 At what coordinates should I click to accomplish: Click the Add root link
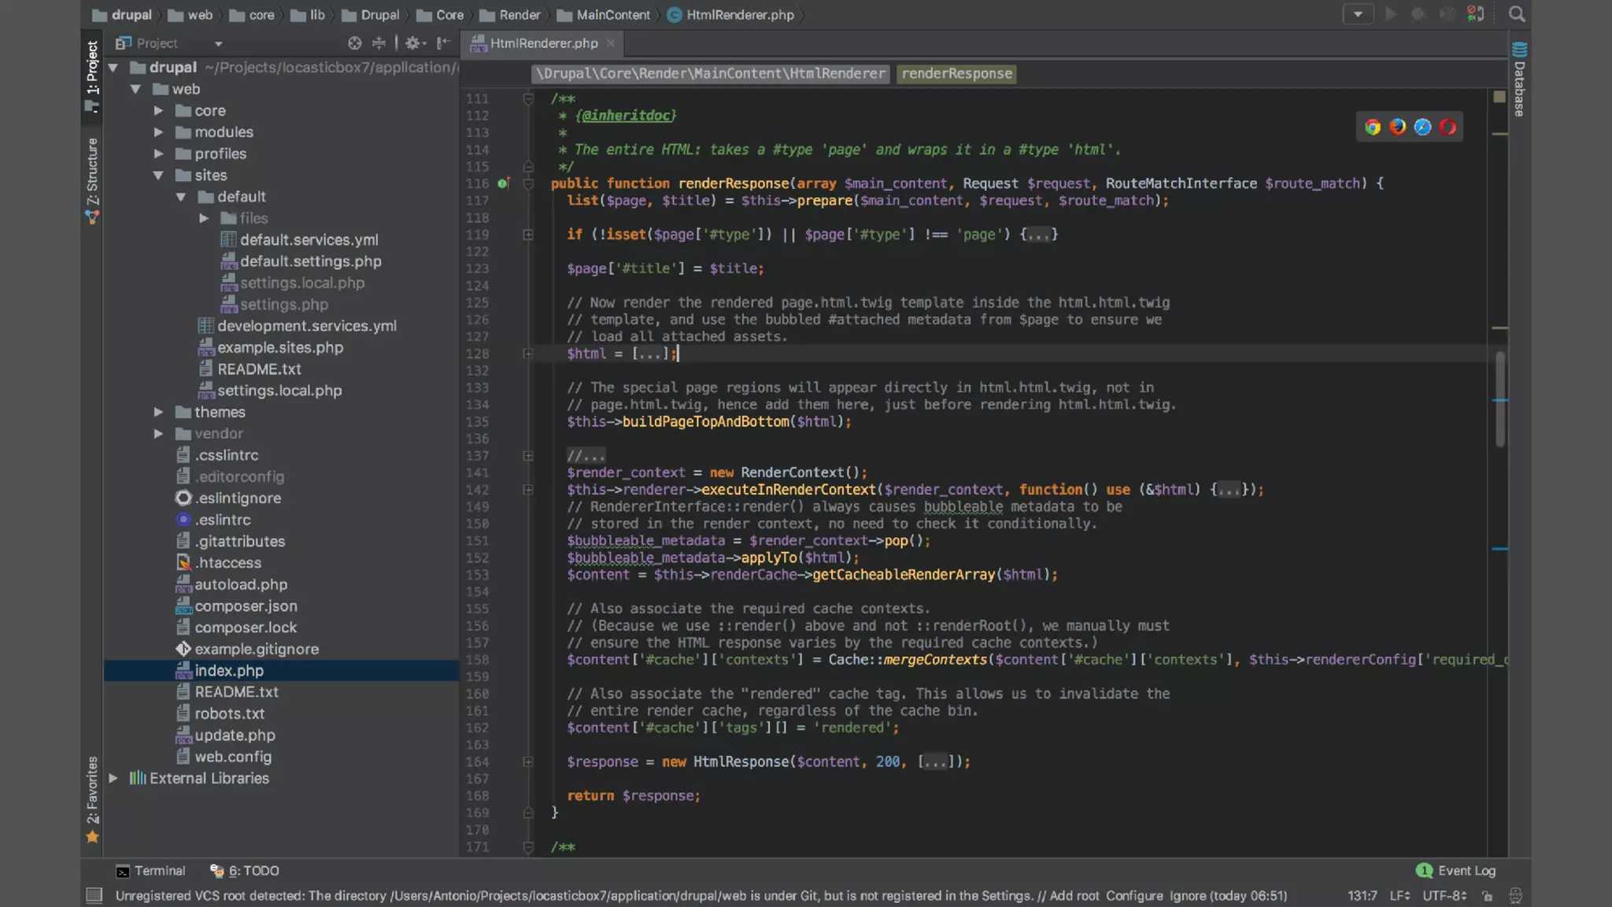point(1074,896)
